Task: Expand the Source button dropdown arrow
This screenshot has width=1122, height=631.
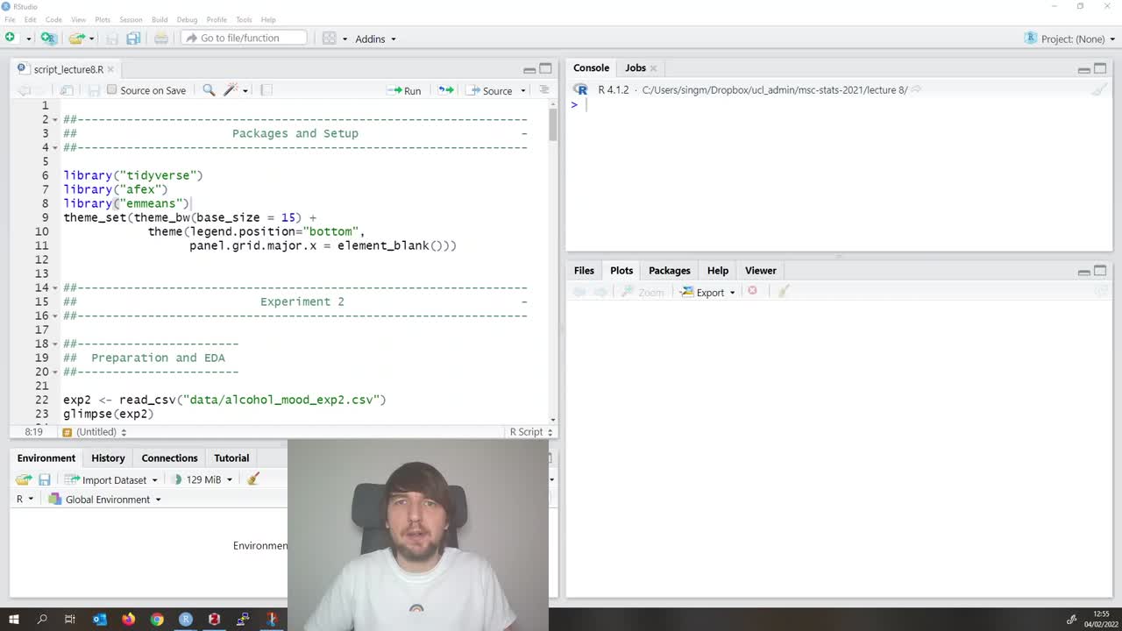Action: 522,90
